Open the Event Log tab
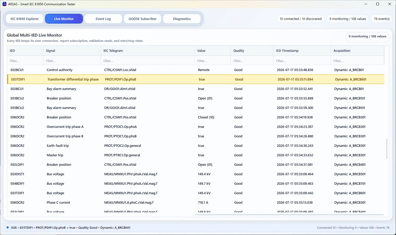This screenshot has width=396, height=235. (103, 19)
